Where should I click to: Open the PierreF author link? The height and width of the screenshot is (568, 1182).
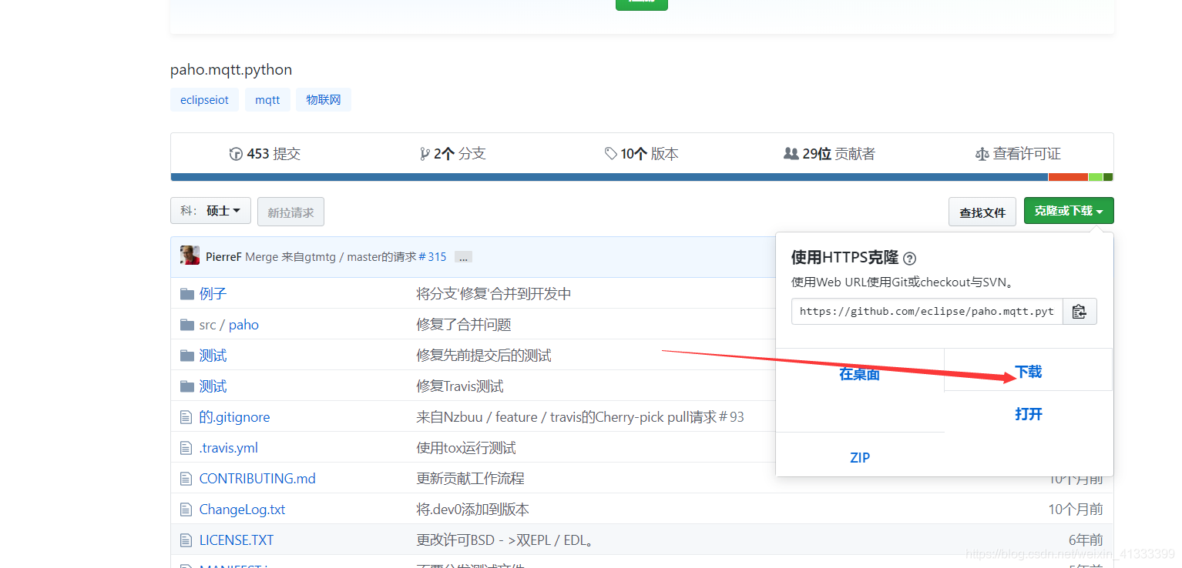(223, 257)
